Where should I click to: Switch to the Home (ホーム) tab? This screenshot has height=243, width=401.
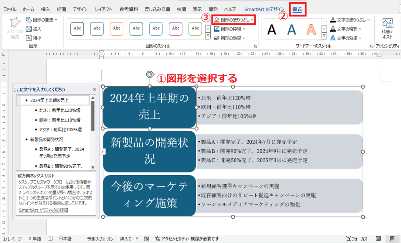pyautogui.click(x=28, y=9)
